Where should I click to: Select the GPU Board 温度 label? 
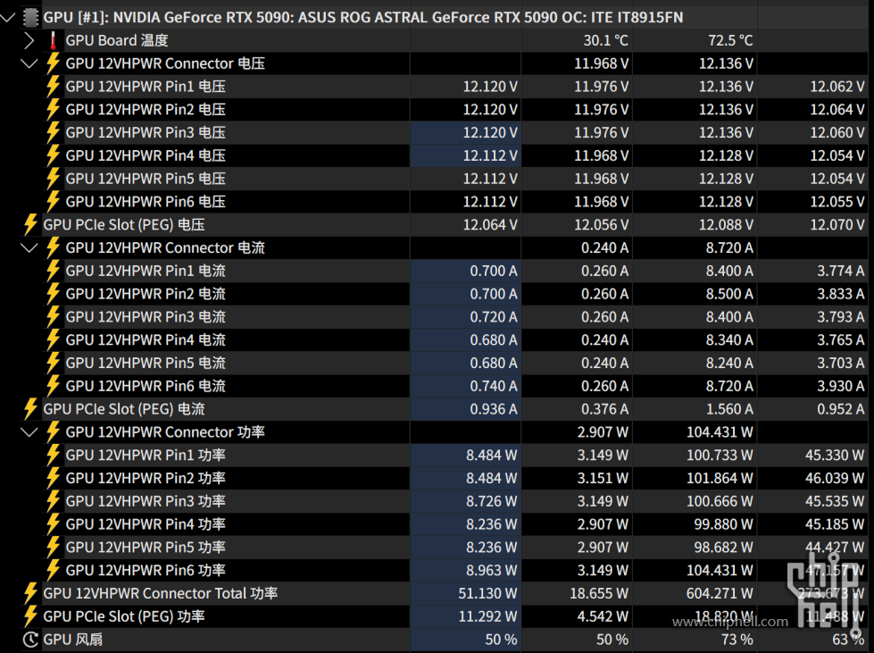116,41
